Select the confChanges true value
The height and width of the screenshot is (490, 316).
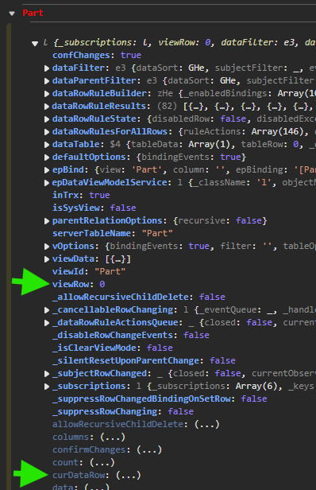(x=131, y=56)
